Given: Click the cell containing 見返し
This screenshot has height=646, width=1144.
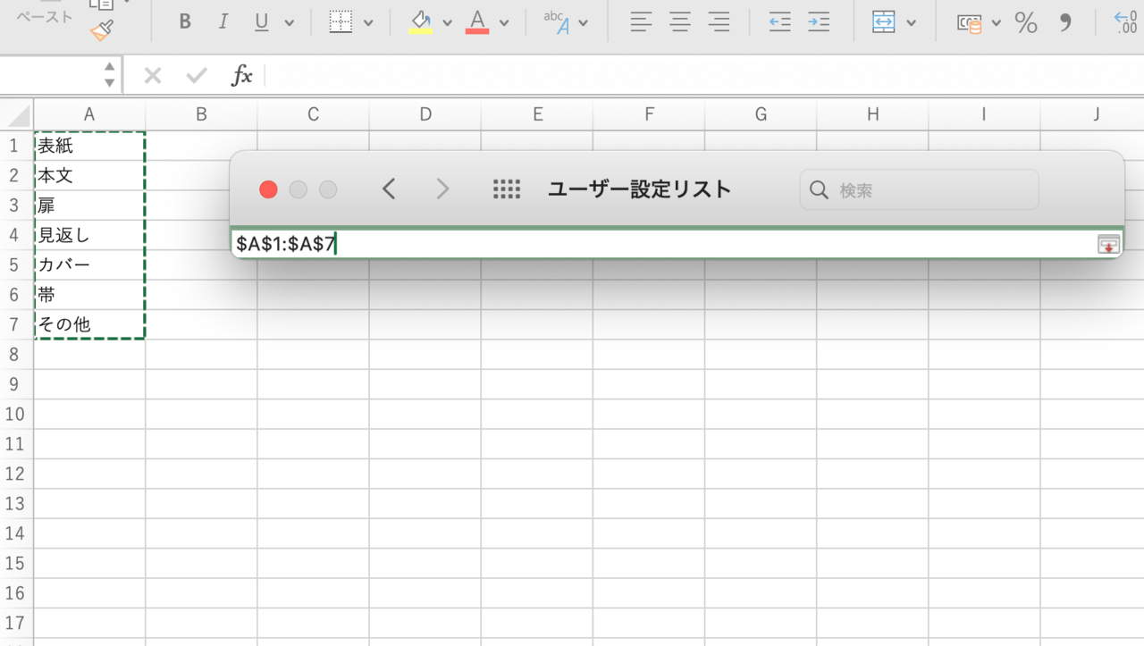Looking at the screenshot, I should tap(89, 235).
